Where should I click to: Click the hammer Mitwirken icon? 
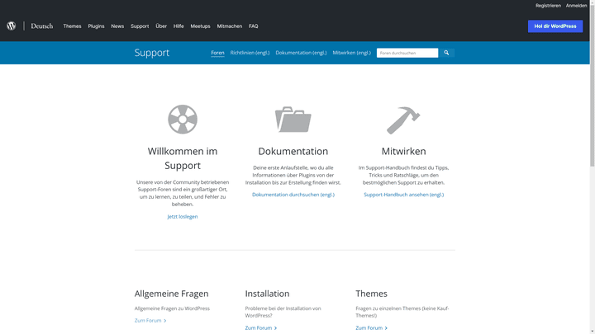[403, 120]
